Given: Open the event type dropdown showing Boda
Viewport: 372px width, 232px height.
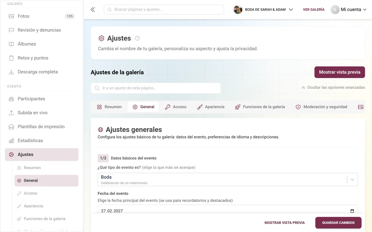Looking at the screenshot, I should (228, 180).
